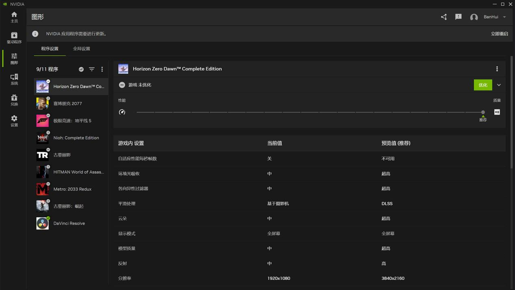The image size is (515, 290).
Task: Open the feedback notification icon
Action: click(459, 17)
